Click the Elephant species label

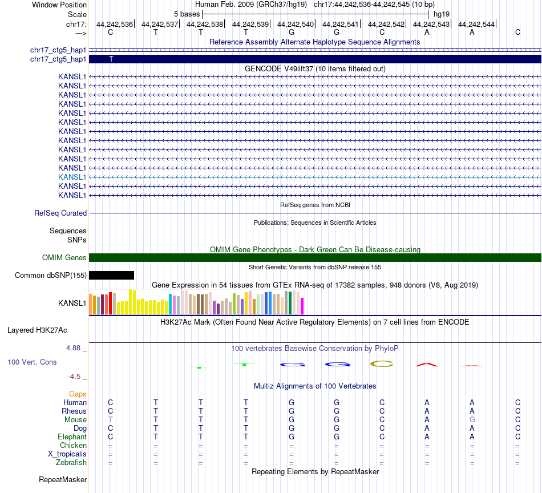coord(72,437)
